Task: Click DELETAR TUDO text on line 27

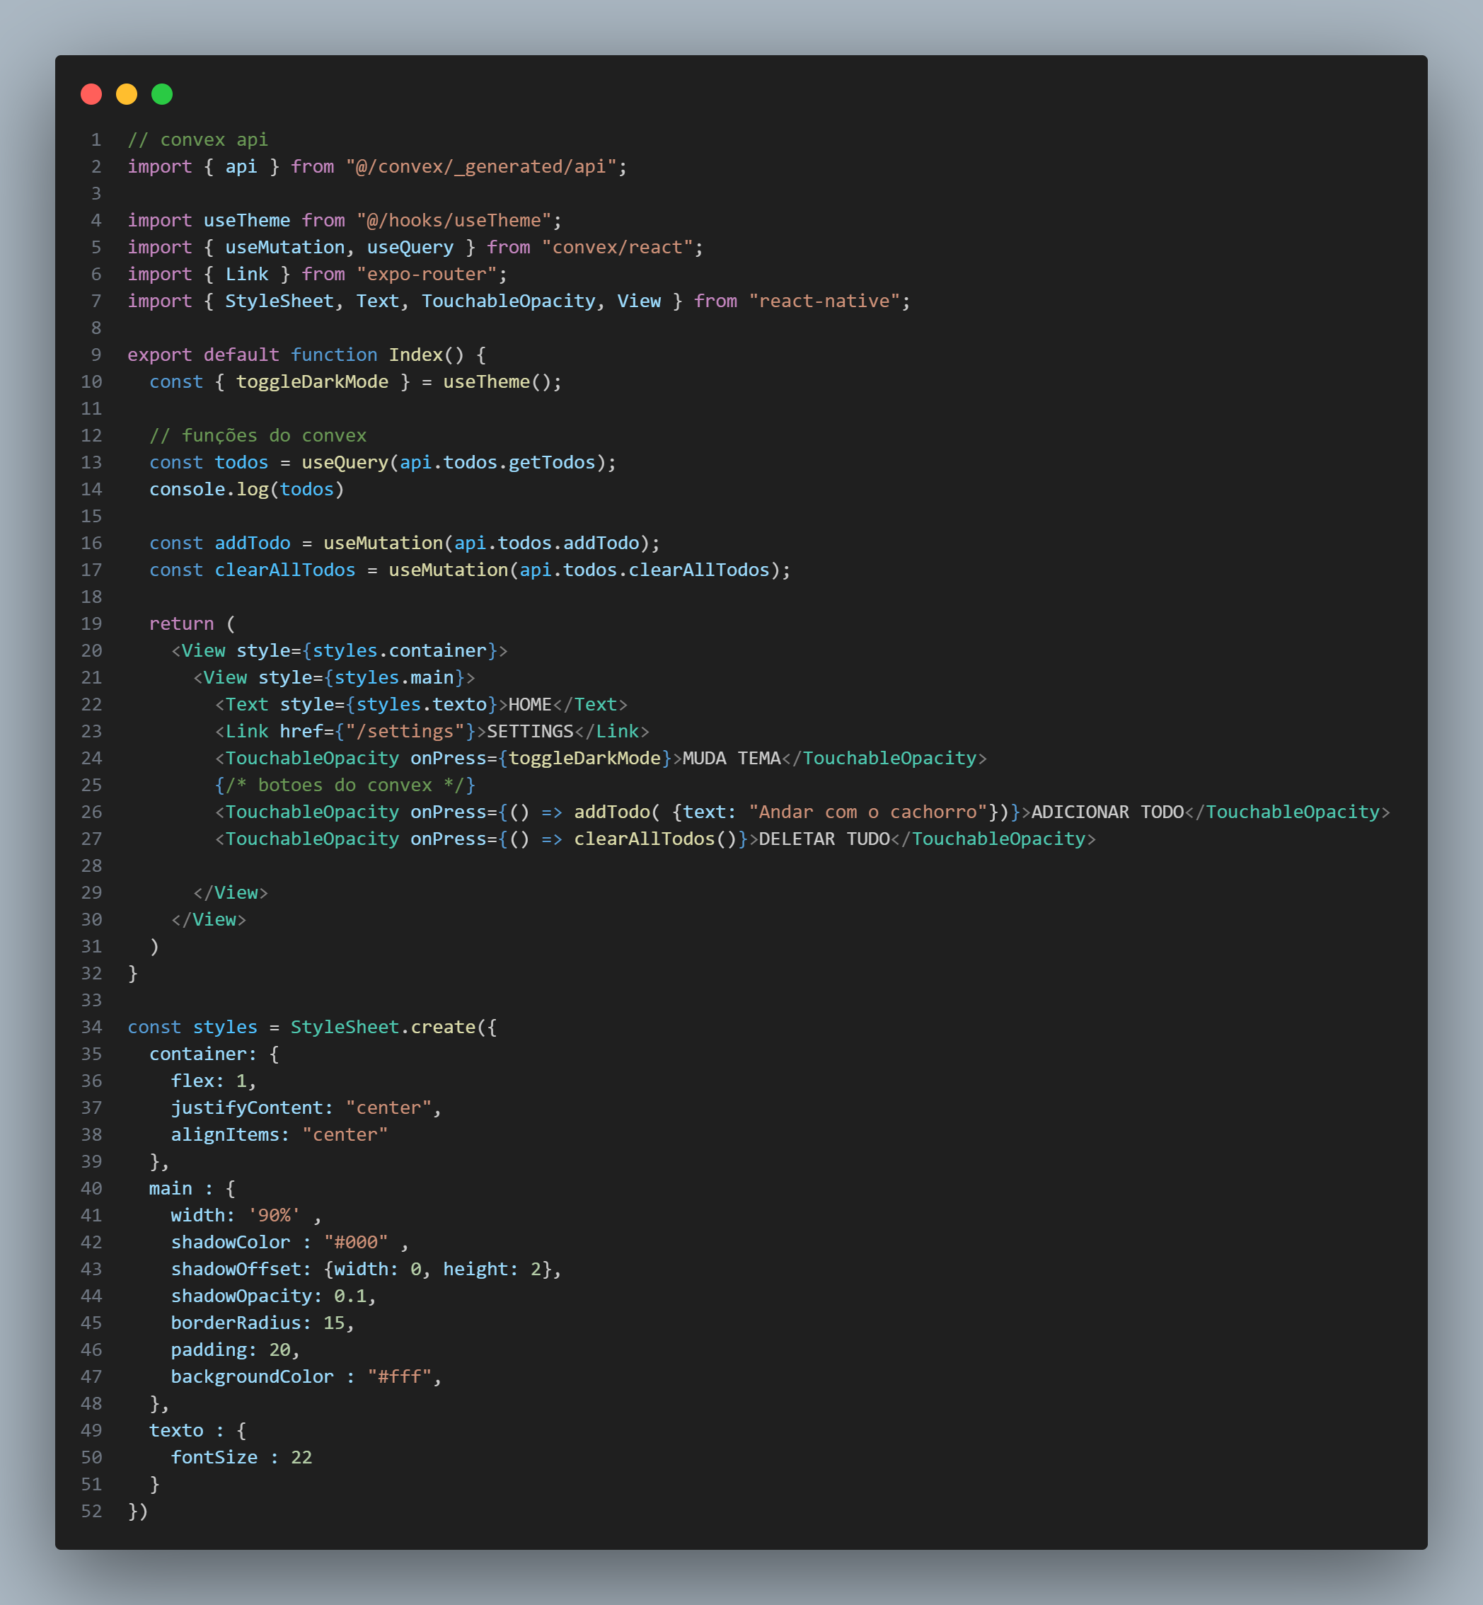Action: 824,839
